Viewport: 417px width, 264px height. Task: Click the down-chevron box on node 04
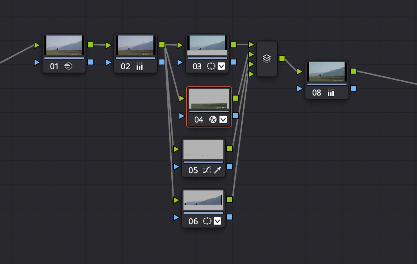[223, 120]
